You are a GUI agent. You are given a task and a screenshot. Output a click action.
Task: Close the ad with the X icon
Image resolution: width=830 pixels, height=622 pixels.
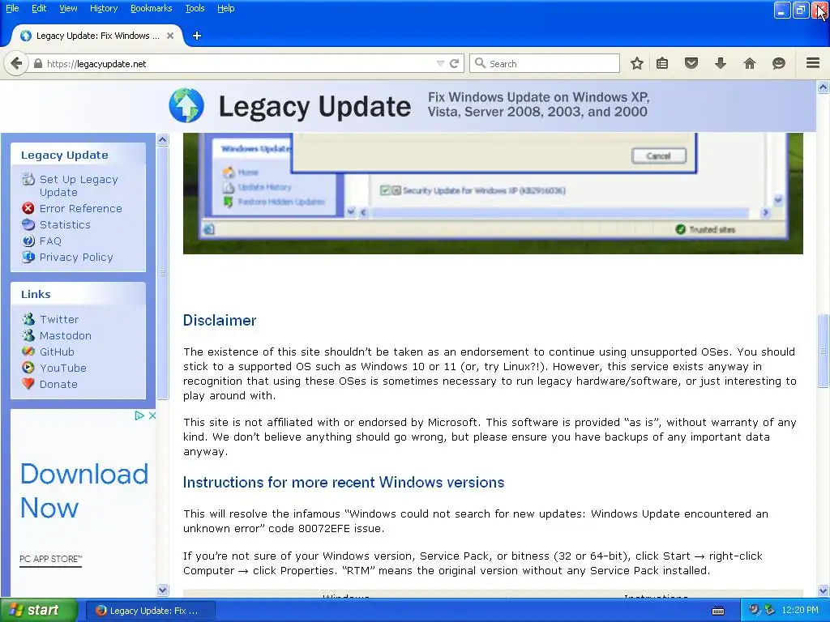(152, 415)
